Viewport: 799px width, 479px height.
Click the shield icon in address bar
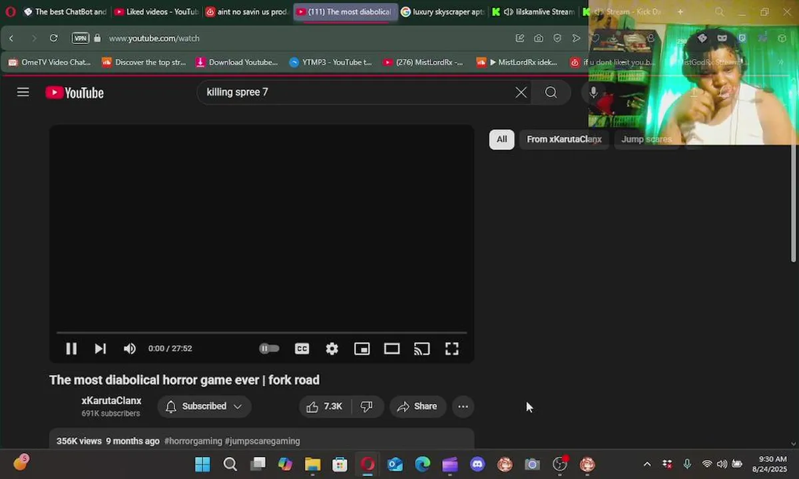(557, 39)
